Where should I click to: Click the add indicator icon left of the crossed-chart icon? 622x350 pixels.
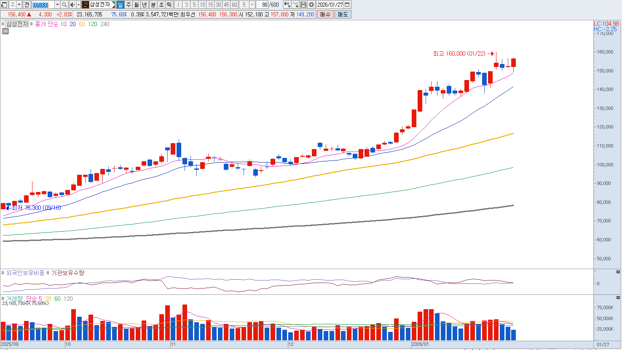[x=287, y=5]
